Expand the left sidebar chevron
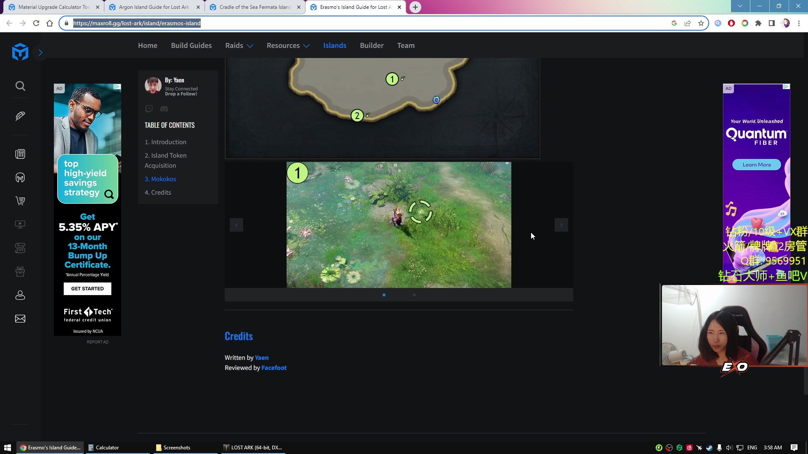The width and height of the screenshot is (808, 454). click(x=40, y=53)
